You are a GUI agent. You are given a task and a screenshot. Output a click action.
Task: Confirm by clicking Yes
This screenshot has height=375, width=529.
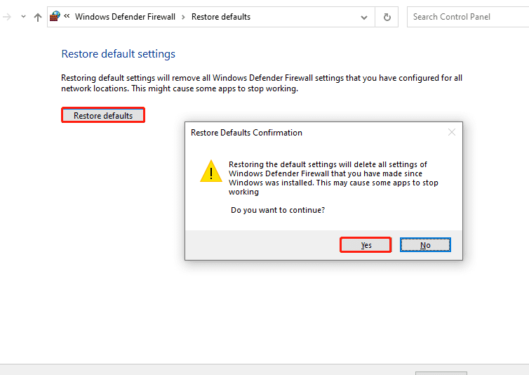[366, 245]
